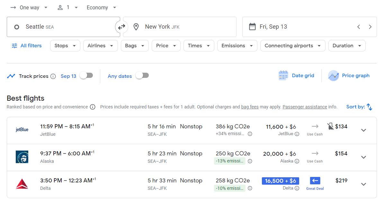Open the bag fees link

pyautogui.click(x=250, y=106)
